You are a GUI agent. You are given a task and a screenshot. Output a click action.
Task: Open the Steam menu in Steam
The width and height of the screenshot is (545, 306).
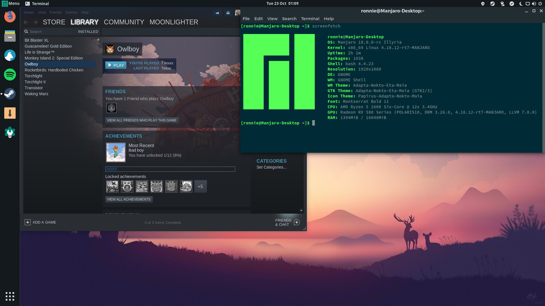point(29,12)
